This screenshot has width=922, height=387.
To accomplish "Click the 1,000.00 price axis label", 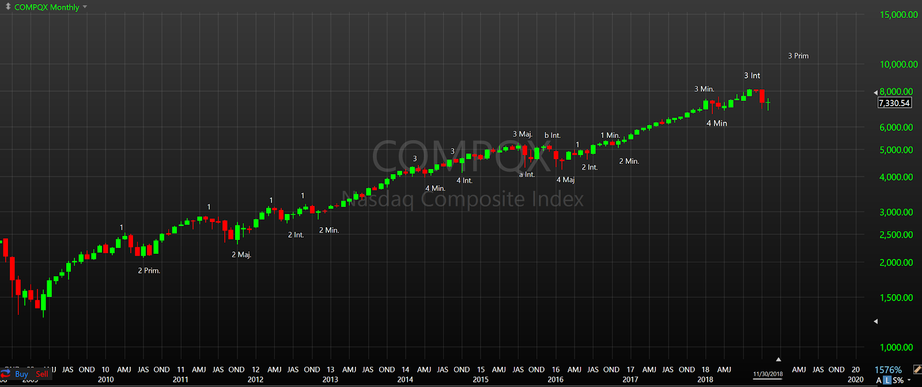I will (896, 347).
